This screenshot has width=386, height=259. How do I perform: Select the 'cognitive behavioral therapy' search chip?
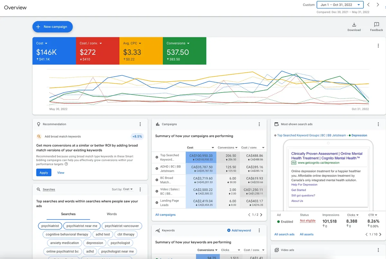pos(67,235)
